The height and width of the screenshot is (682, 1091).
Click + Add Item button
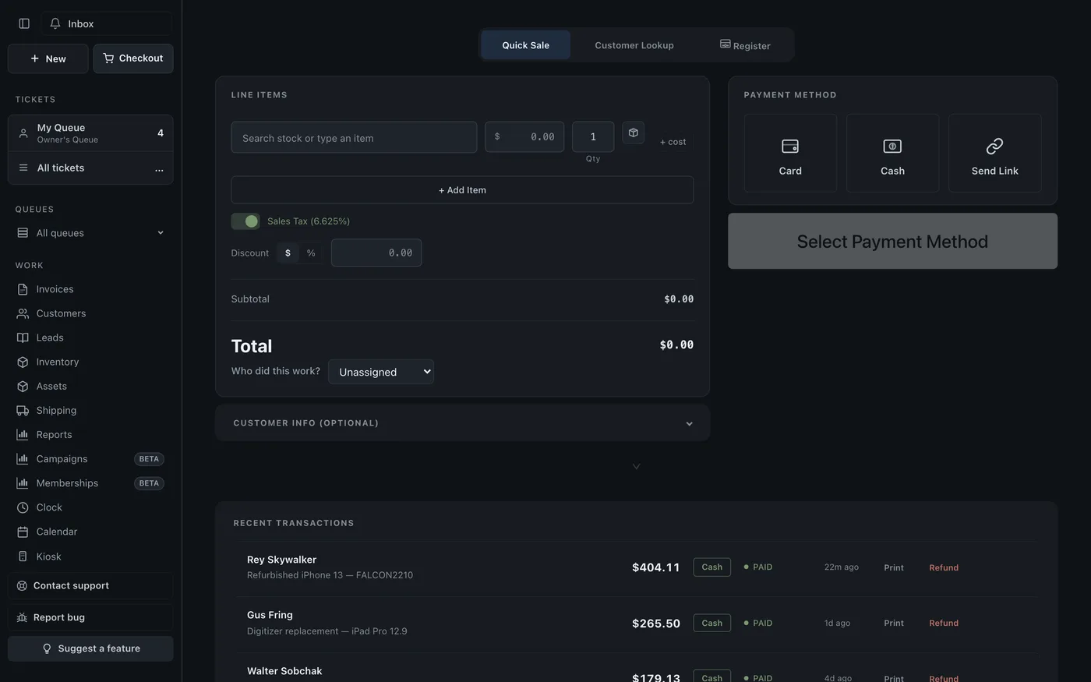[462, 190]
